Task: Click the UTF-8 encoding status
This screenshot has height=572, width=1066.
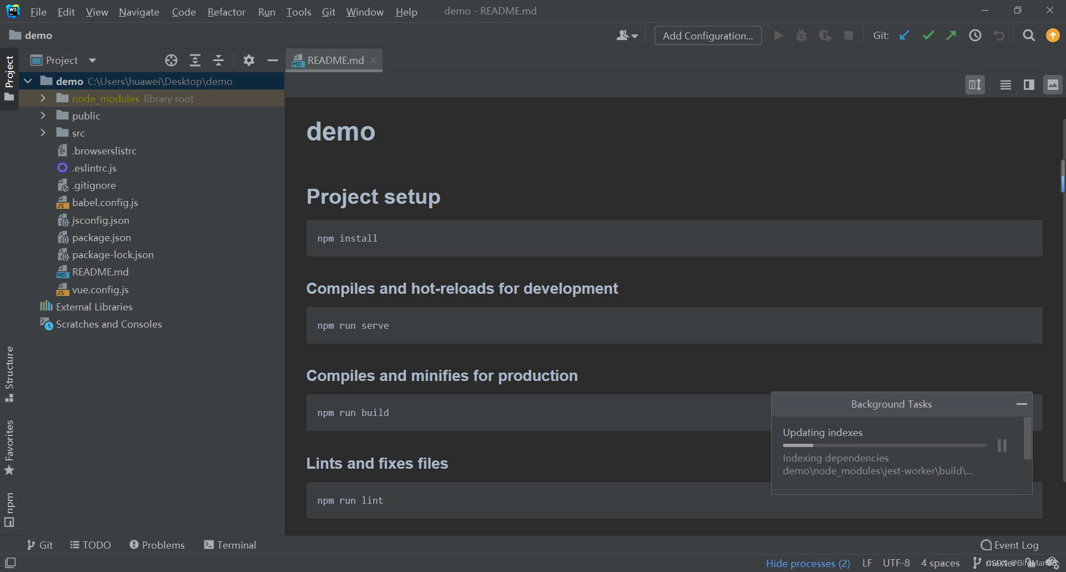Action: [896, 563]
